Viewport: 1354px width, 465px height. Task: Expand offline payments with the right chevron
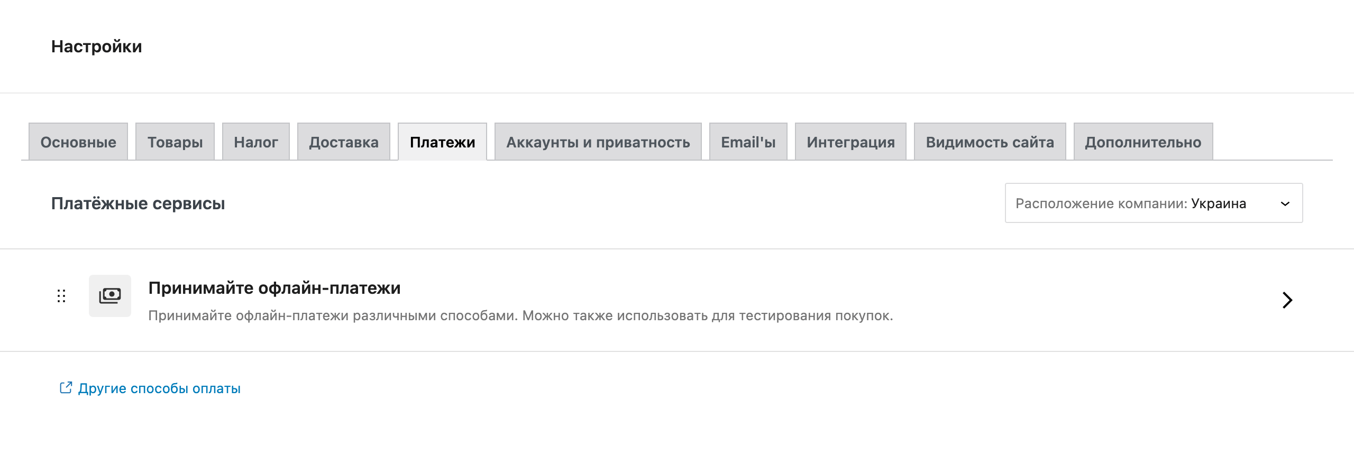pyautogui.click(x=1287, y=300)
